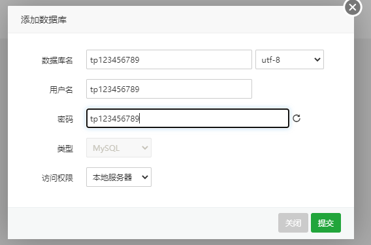
Task: Click the grey 关闭 button
Action: pyautogui.click(x=293, y=223)
